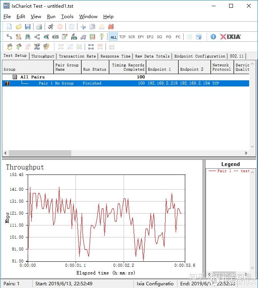Open a test file with folder icon
The image size is (258, 288).
[x=18, y=27]
